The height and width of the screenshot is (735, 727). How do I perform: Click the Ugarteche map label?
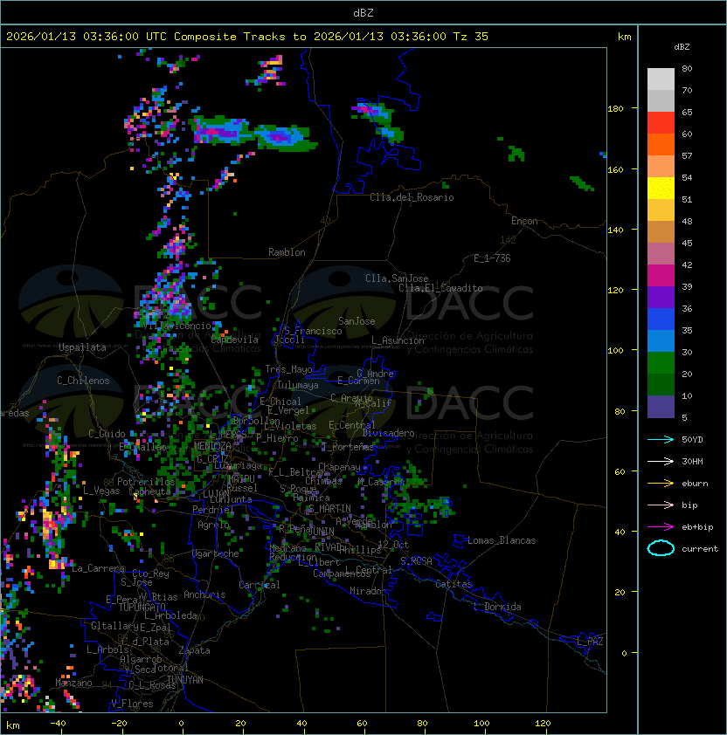[x=216, y=553]
